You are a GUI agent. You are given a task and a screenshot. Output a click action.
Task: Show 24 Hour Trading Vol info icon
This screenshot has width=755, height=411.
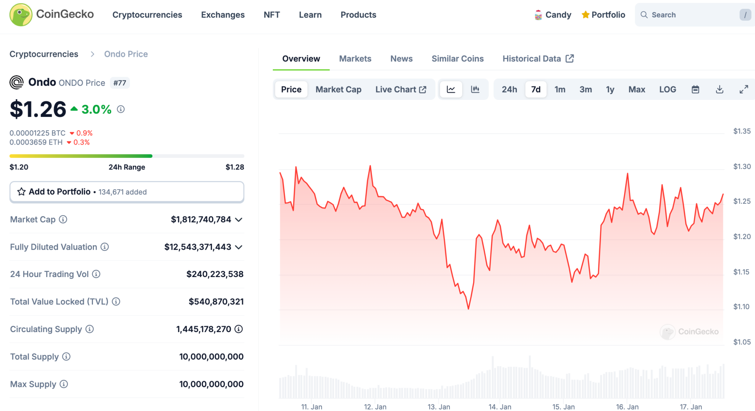[96, 274]
